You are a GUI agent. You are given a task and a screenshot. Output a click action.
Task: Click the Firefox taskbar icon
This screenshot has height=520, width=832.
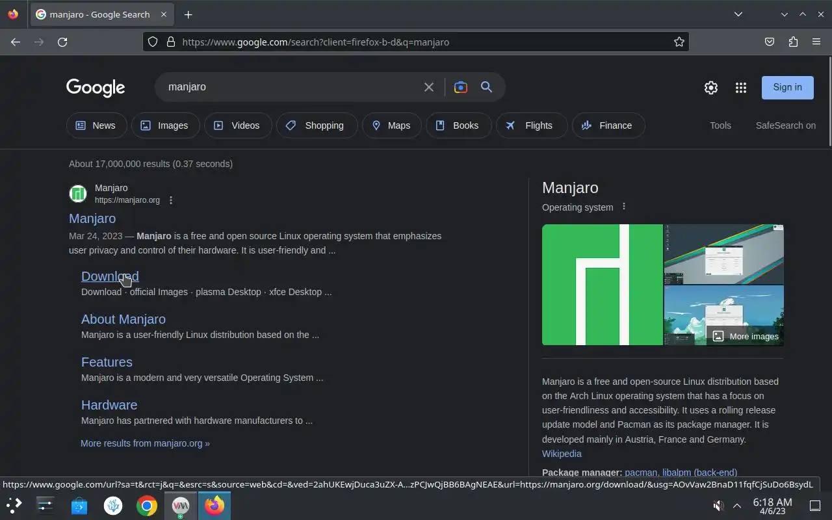pyautogui.click(x=214, y=505)
